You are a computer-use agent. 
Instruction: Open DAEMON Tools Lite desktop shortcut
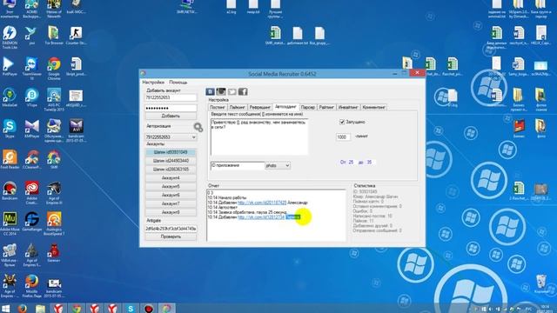pos(10,37)
